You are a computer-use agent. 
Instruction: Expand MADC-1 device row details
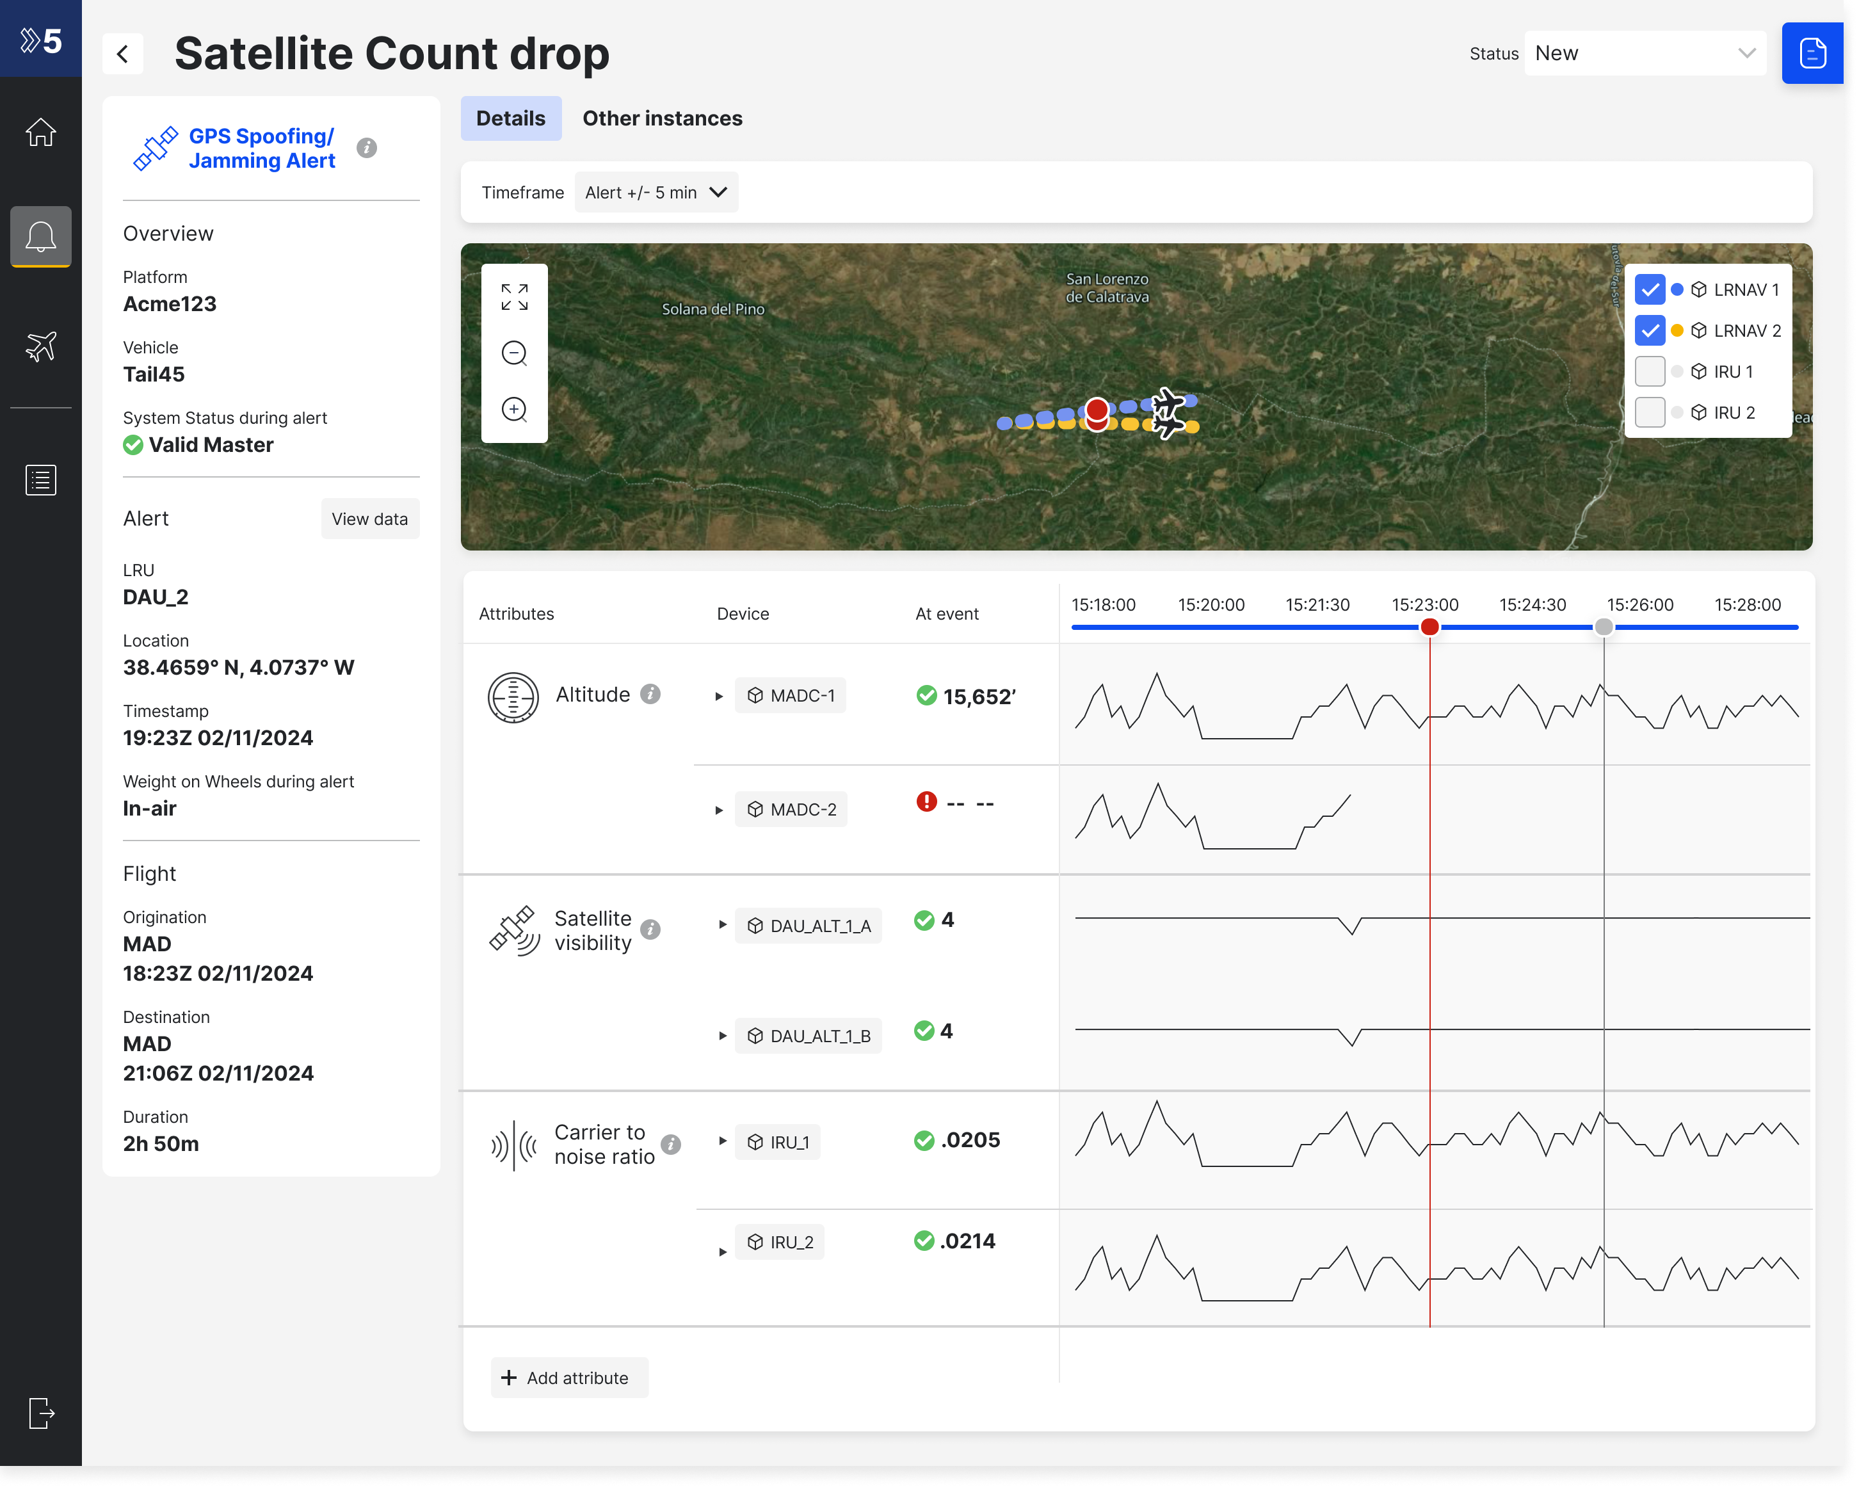(721, 696)
